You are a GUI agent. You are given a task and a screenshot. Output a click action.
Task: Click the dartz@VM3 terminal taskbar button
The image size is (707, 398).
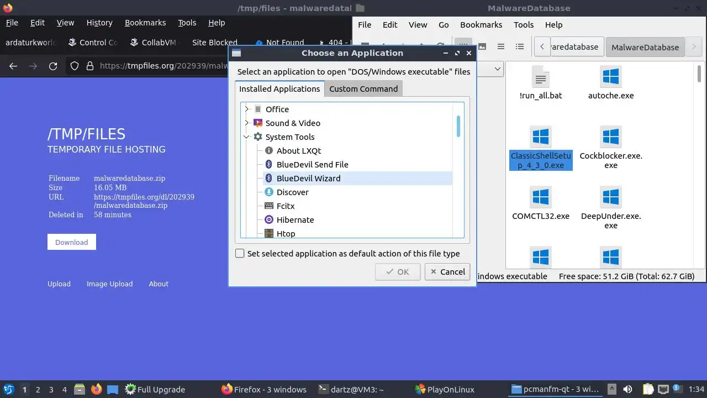click(351, 389)
